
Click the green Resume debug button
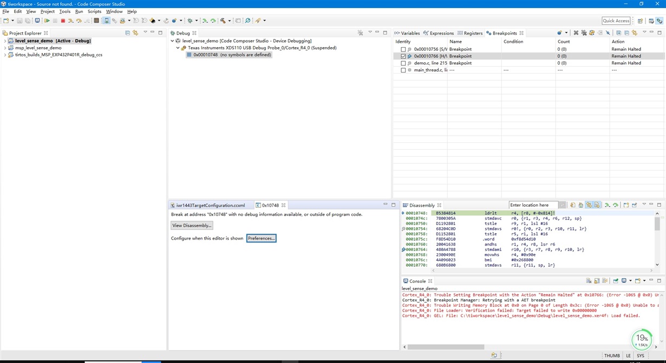(47, 21)
